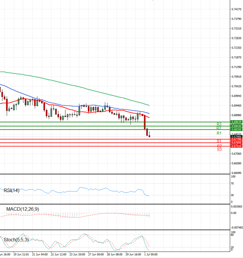Click the 0.72830 price axis value
Image resolution: width=243 pixels, height=258 pixels.
click(237, 38)
